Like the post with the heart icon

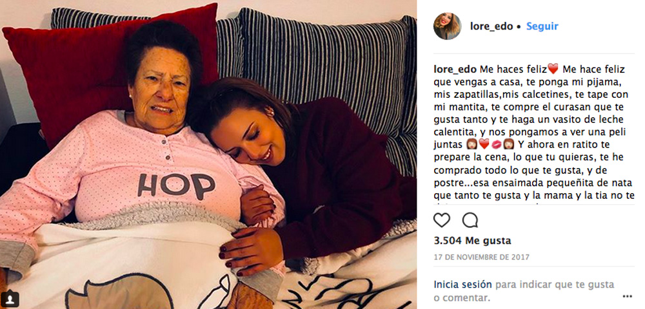[x=442, y=220]
